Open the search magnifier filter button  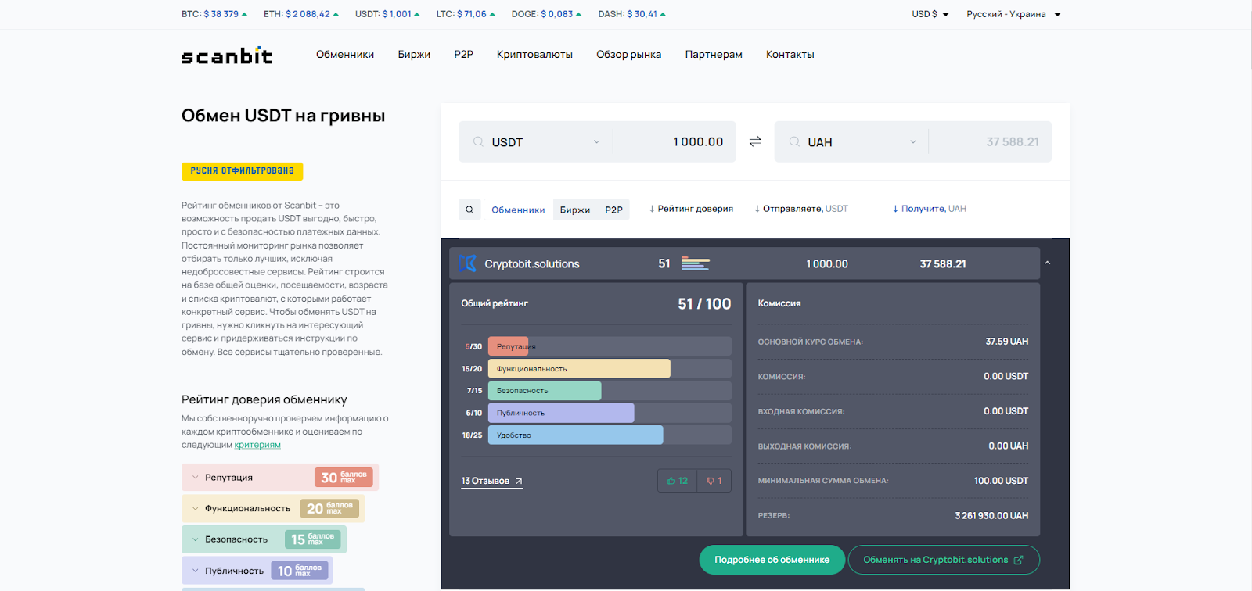click(469, 210)
